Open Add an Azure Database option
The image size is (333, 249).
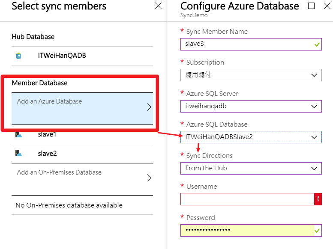click(x=82, y=109)
